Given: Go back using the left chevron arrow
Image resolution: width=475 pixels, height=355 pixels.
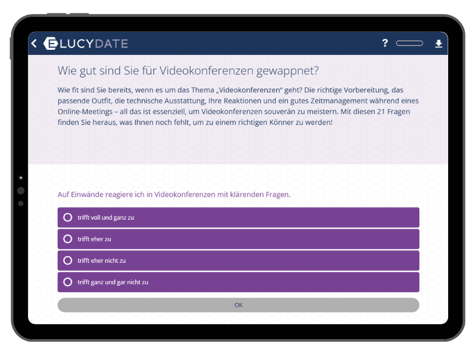Looking at the screenshot, I should pyautogui.click(x=34, y=44).
